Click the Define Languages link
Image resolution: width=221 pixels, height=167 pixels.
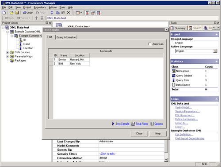(x=187, y=119)
